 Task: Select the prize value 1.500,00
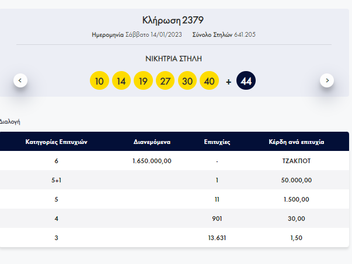click(x=297, y=199)
